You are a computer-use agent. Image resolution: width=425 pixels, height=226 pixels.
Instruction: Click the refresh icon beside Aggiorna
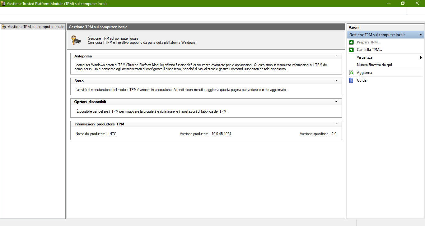[351, 73]
